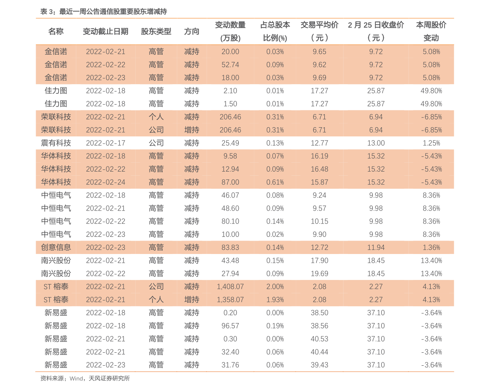Click share ratio 1.93%
Viewport: 499px width, 390px height.
coord(275,300)
